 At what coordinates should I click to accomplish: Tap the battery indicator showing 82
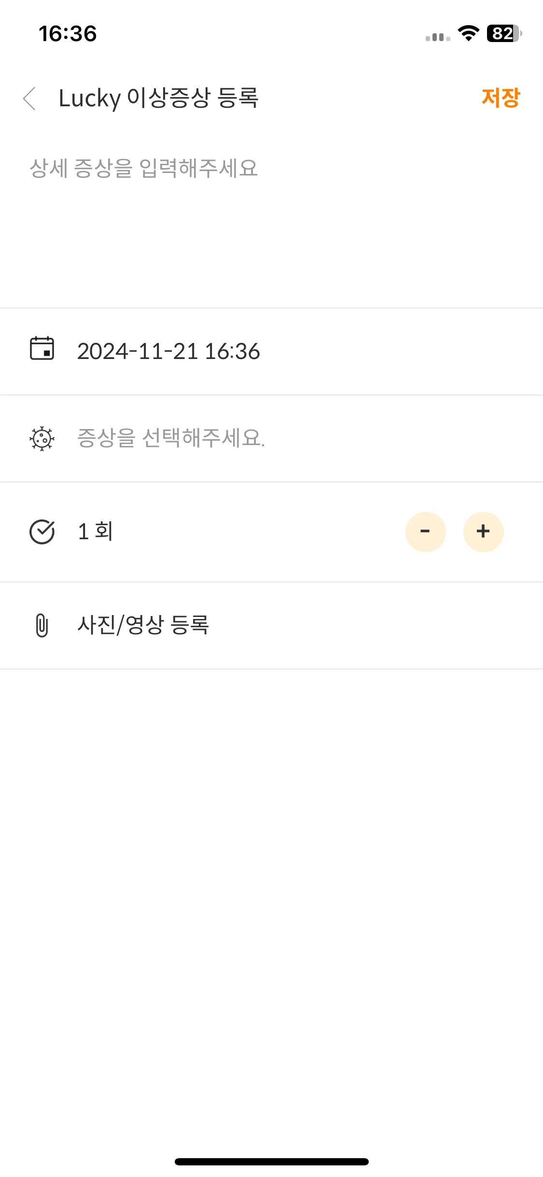tap(504, 33)
